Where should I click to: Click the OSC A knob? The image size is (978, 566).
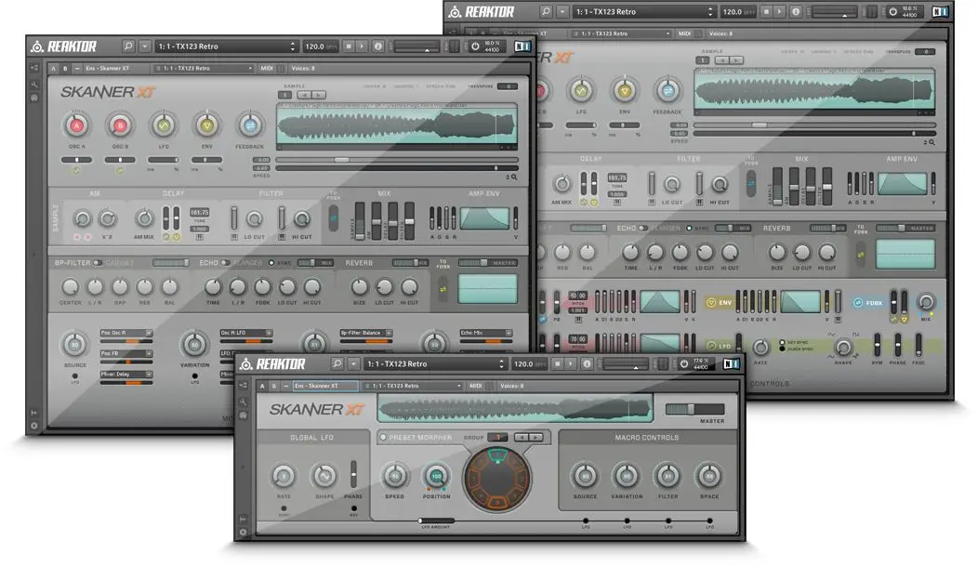pyautogui.click(x=77, y=125)
